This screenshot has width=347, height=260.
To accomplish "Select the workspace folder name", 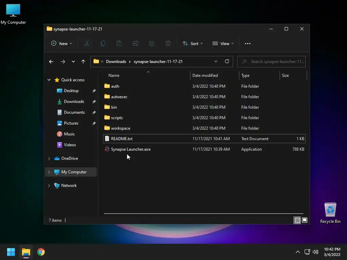I will click(121, 128).
